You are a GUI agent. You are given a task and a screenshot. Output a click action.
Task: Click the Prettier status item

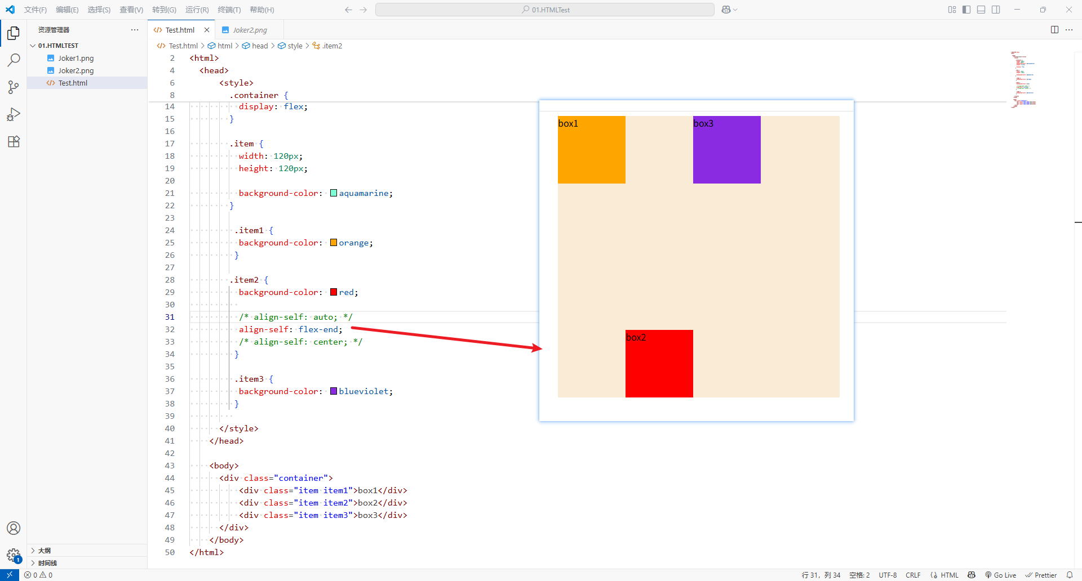click(1041, 575)
